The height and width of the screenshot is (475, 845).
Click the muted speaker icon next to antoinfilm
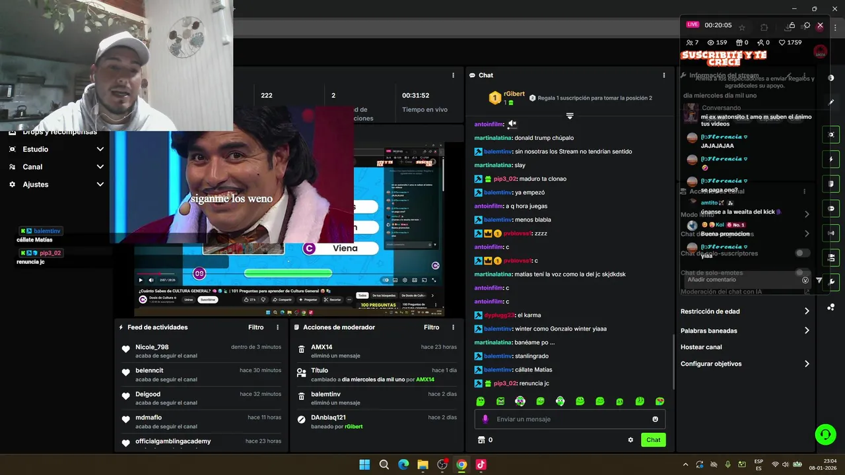tap(512, 124)
